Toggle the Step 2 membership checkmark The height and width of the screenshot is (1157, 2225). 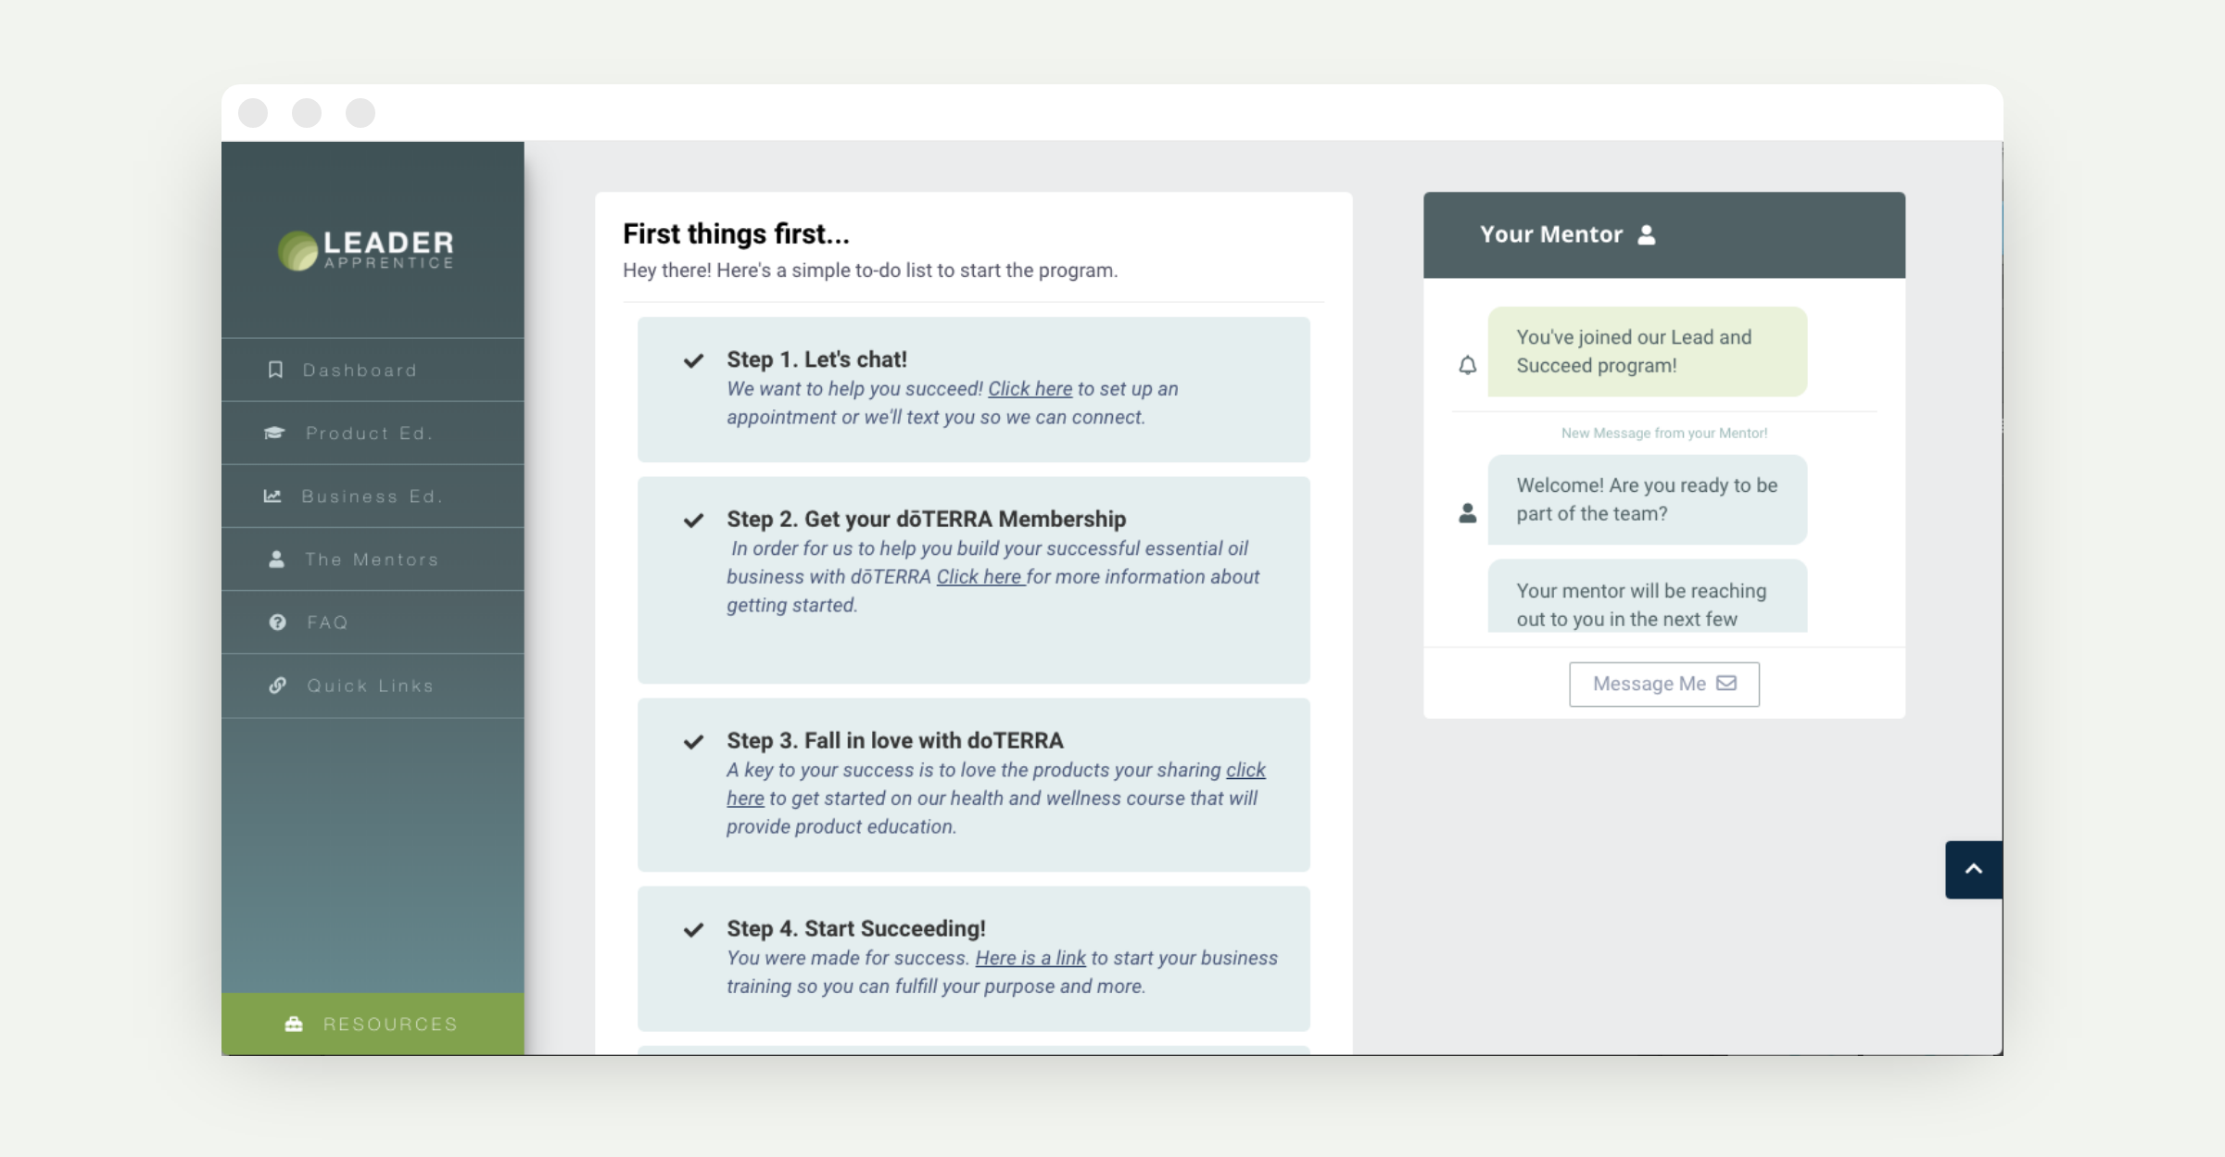pos(693,520)
